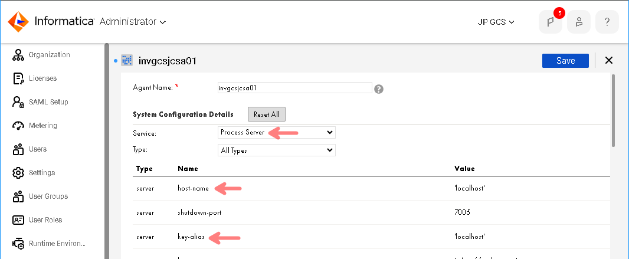Click the sidebar vertical scrollbar
The height and width of the screenshot is (259, 629).
pyautogui.click(x=106, y=151)
